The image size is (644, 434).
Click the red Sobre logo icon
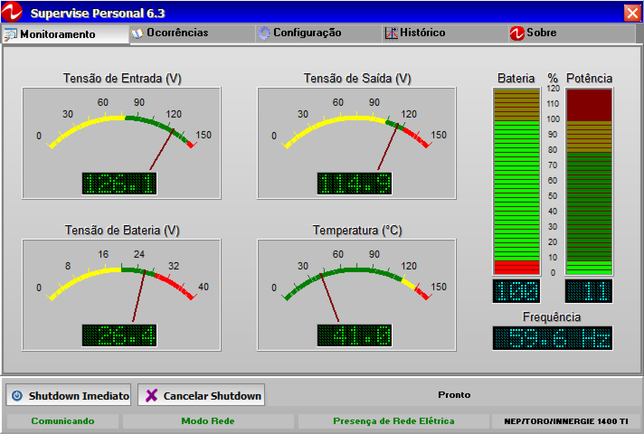click(516, 33)
